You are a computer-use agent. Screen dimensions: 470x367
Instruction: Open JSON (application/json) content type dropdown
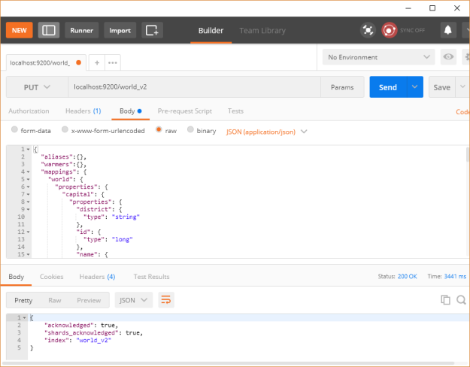coord(266,132)
